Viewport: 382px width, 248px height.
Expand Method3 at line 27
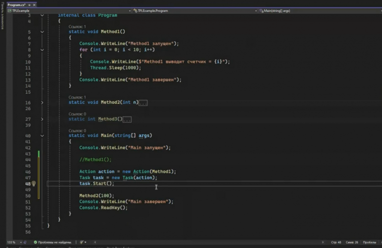pos(42,119)
